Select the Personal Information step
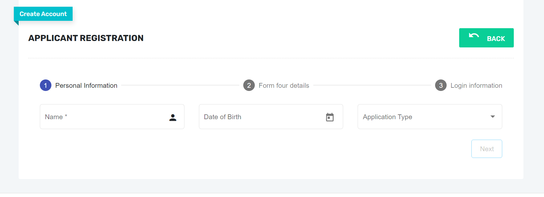The image size is (544, 197). 87,85
